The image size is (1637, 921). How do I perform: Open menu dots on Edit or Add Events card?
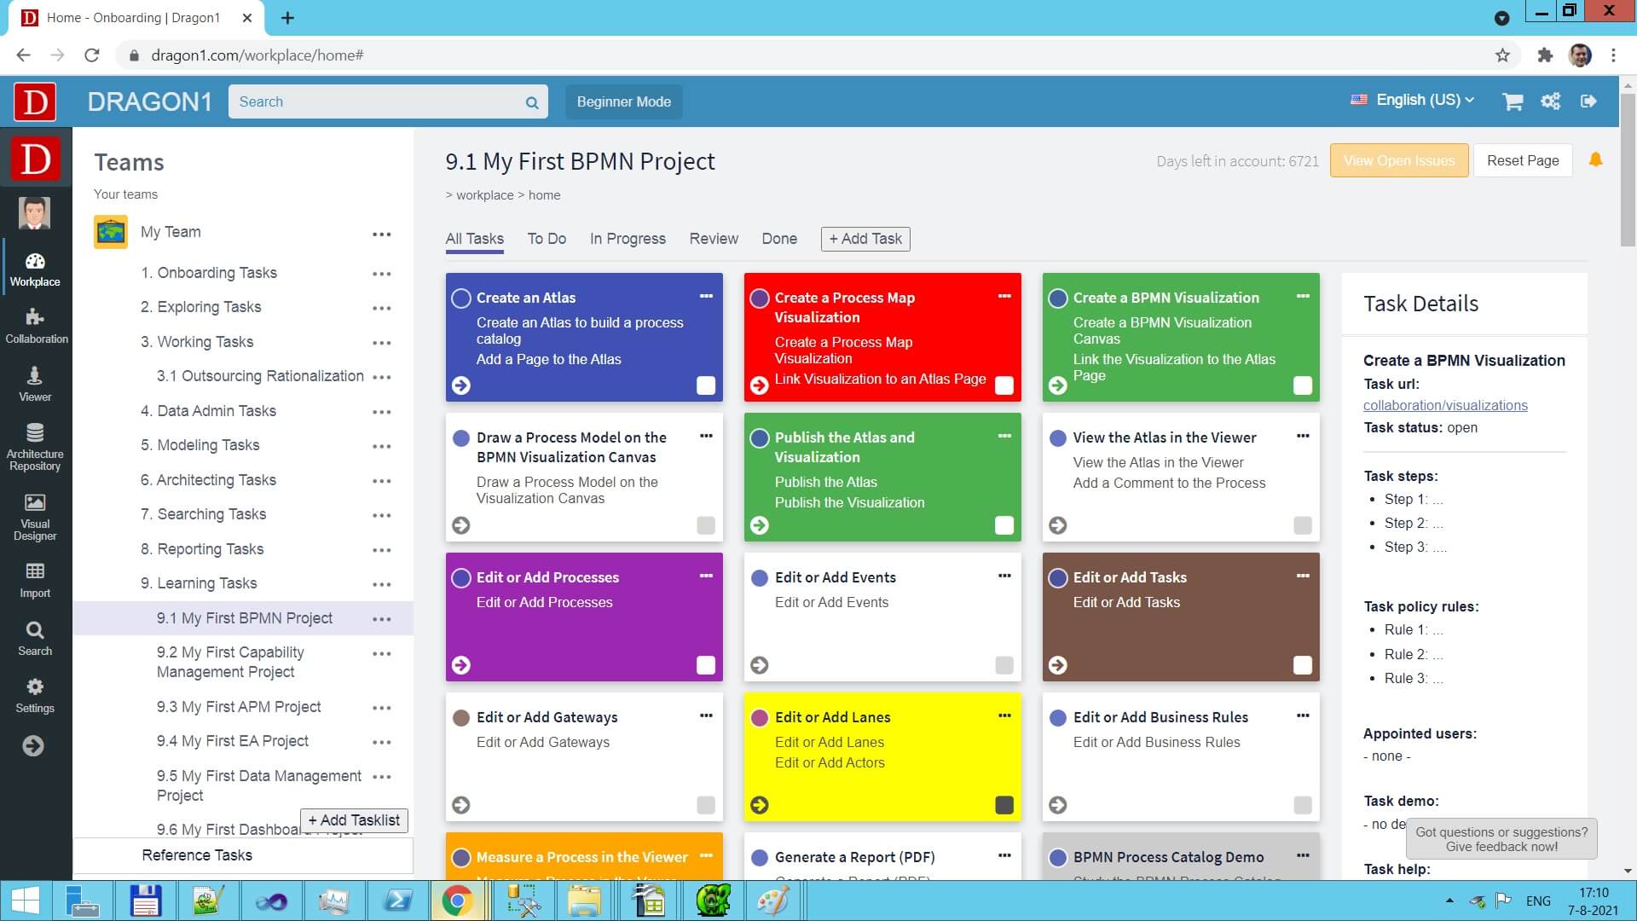[x=1004, y=576]
